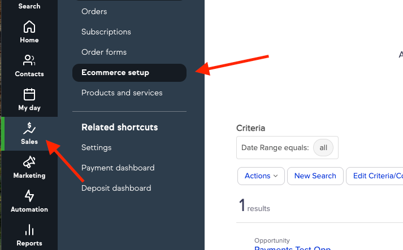Image resolution: width=403 pixels, height=250 pixels.
Task: Open the Marketing megaphone icon
Action: 29,162
